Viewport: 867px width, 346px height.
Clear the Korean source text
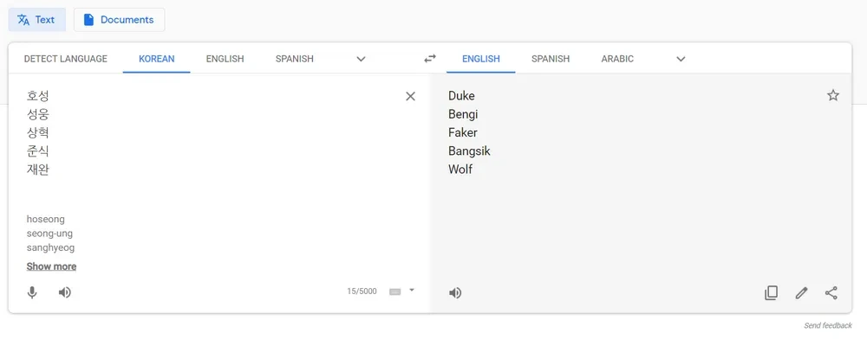(410, 97)
